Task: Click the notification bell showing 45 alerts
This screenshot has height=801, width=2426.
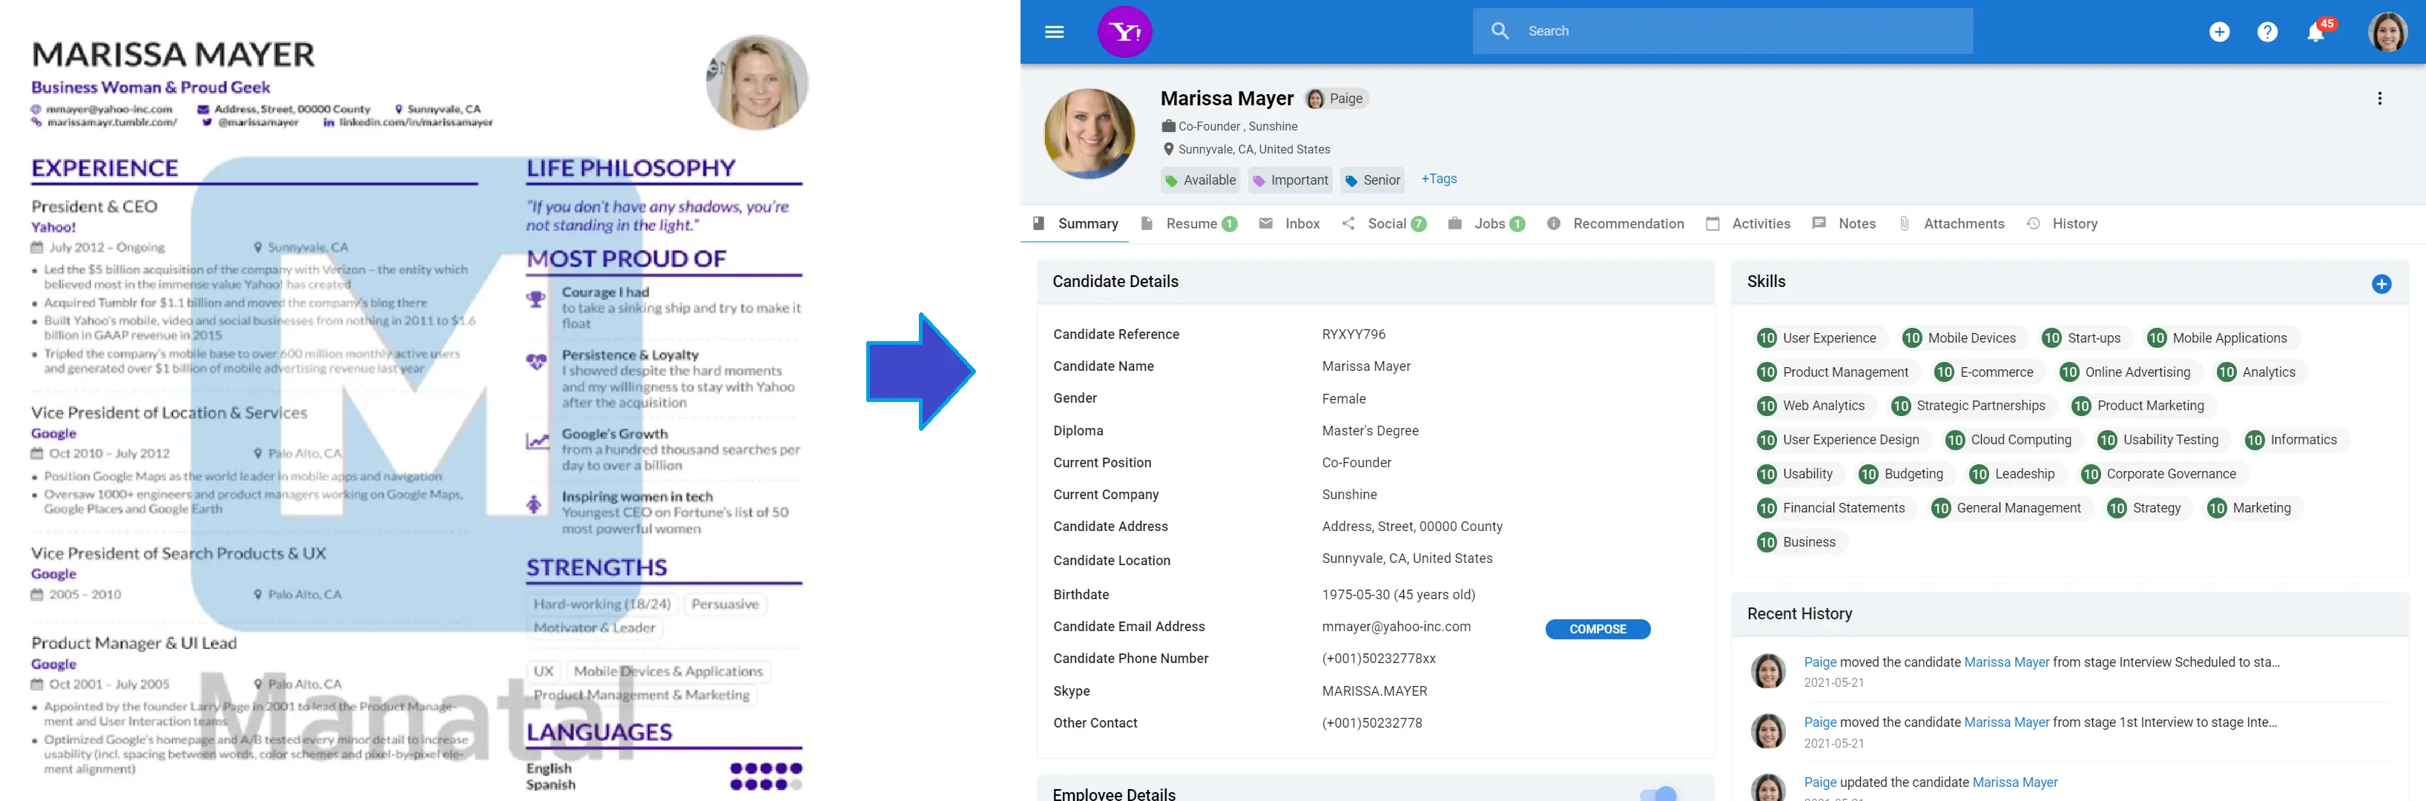Action: 2315,31
